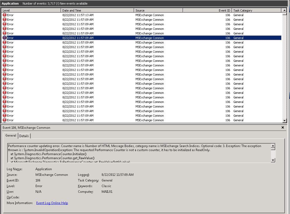Select the event dated 8/22/2012 11:57:13 AM
The width and height of the screenshot is (290, 214).
coord(141,15)
